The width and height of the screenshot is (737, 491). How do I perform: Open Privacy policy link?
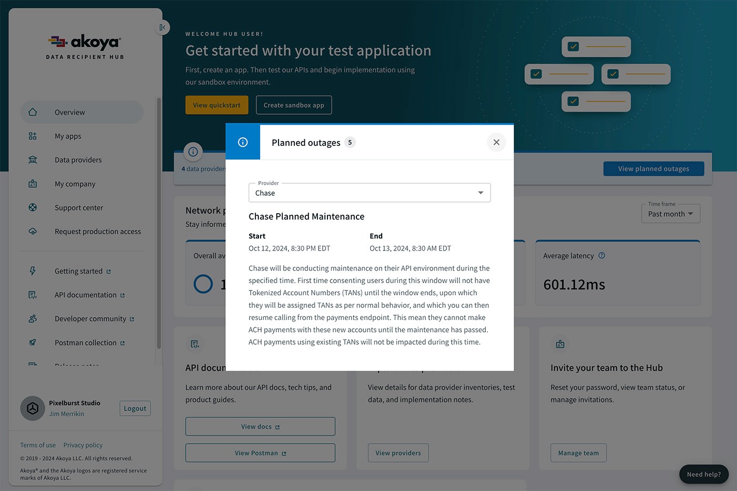tap(83, 445)
